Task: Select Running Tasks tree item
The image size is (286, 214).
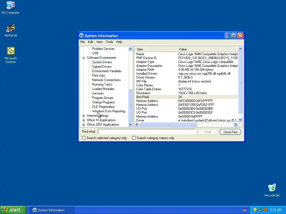Action: point(102,84)
